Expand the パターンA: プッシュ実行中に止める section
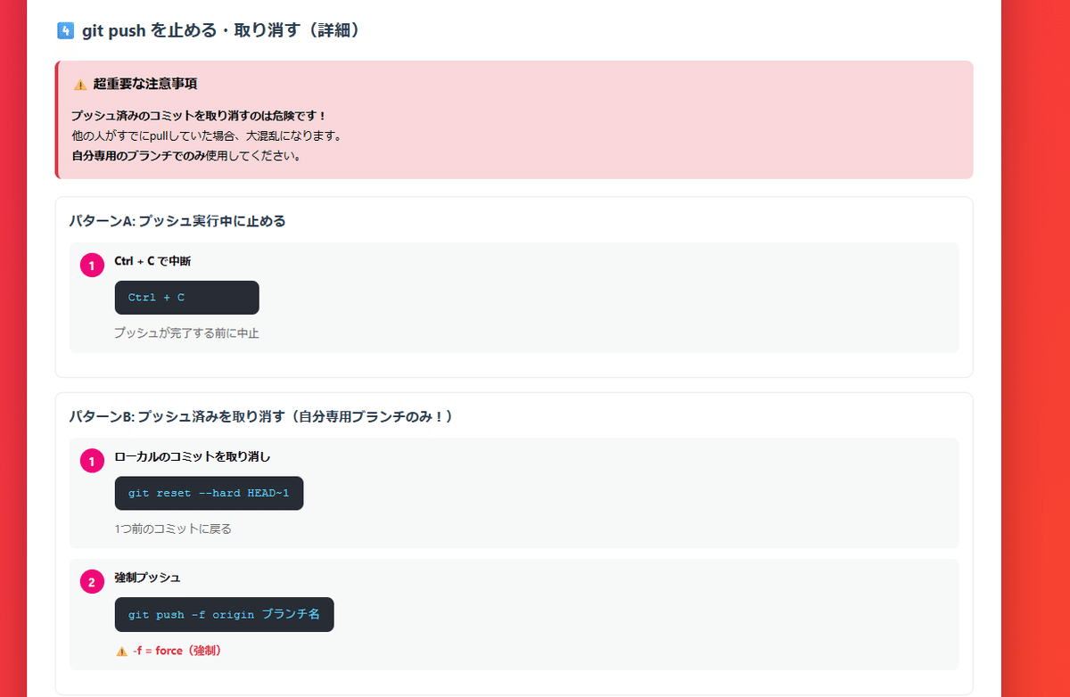 177,221
